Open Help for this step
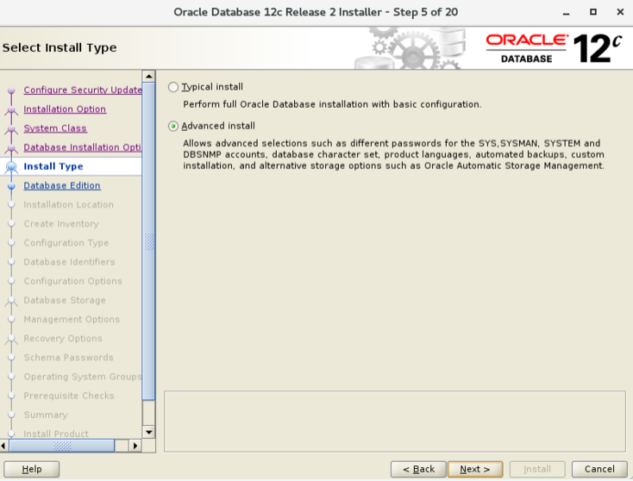The width and height of the screenshot is (633, 481). 32,469
